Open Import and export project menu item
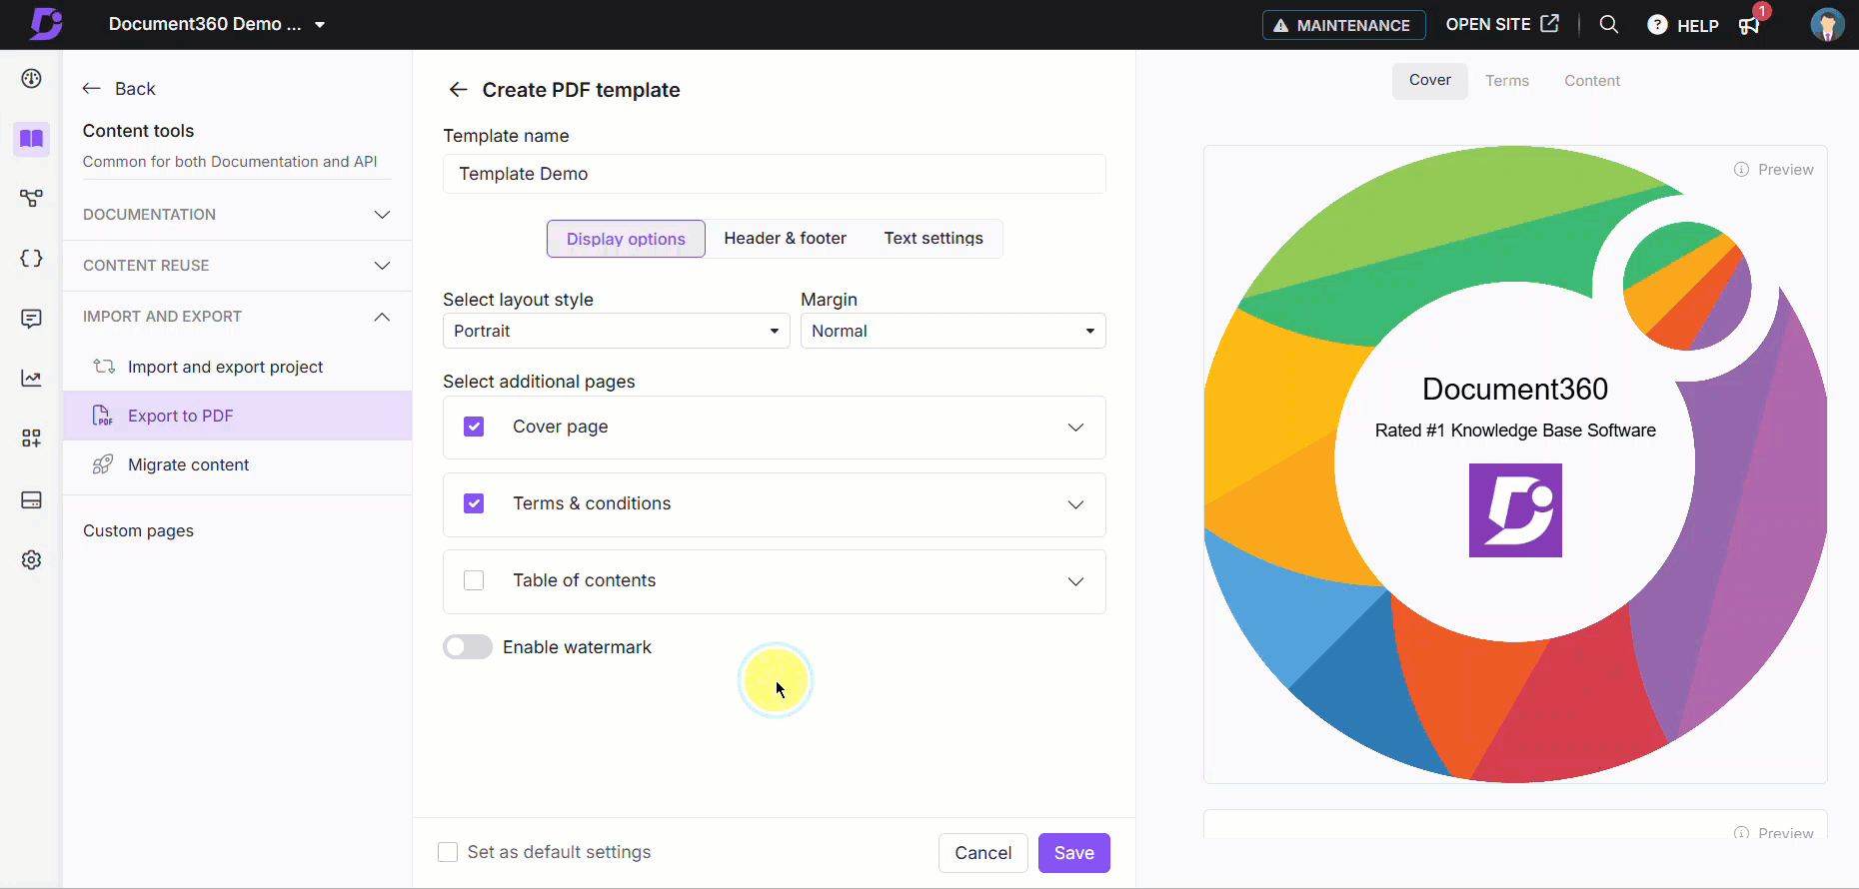 [x=237, y=367]
